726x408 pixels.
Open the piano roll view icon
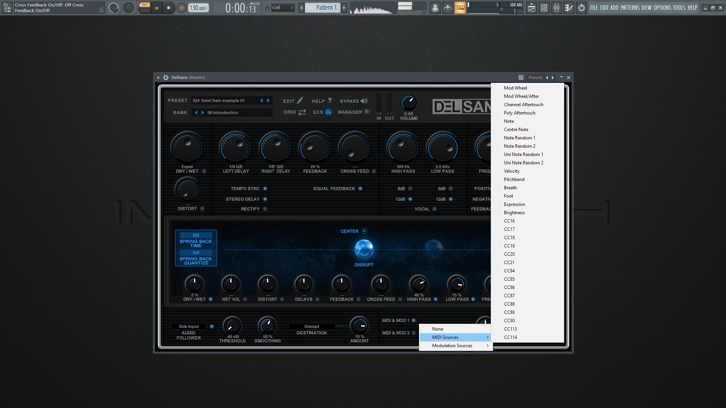coord(569,8)
